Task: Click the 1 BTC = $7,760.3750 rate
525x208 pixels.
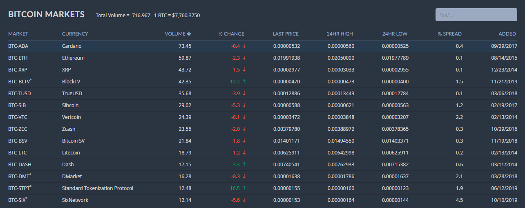Action: (177, 15)
